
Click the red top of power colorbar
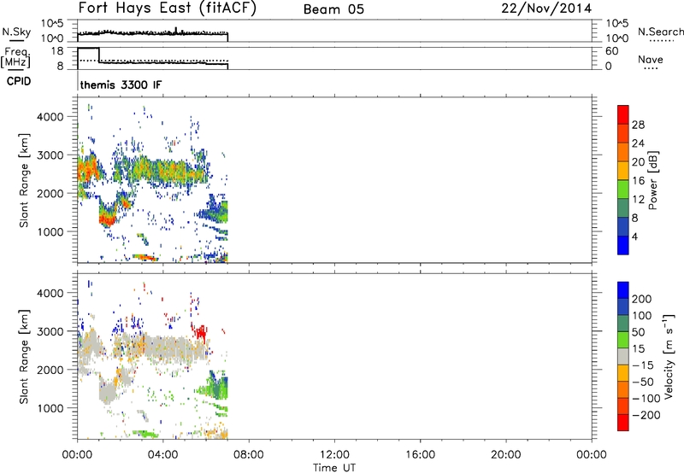[x=623, y=114]
